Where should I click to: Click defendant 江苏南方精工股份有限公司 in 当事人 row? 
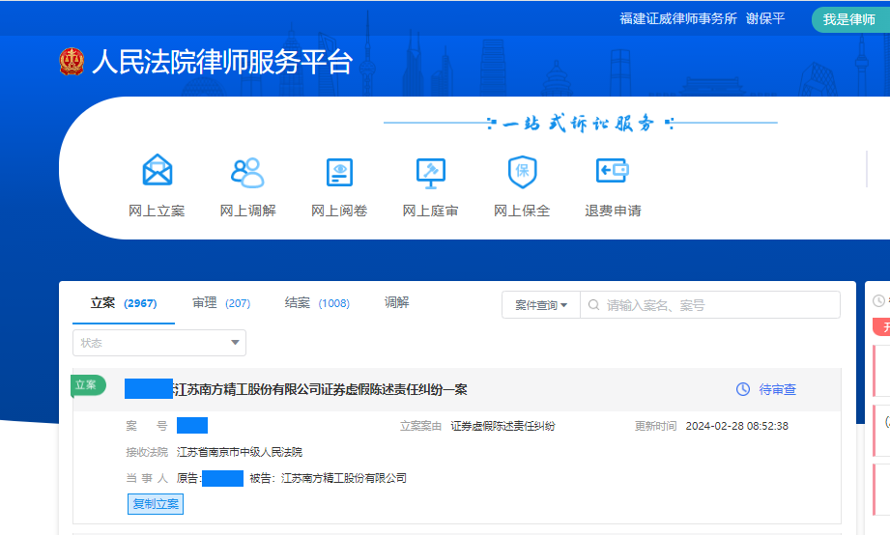pyautogui.click(x=344, y=478)
